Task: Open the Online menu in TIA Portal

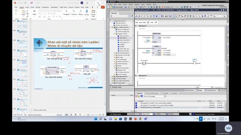Action: (x=131, y=4)
